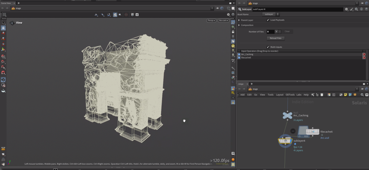
Task: Toggle the enable icon for the filecache6 input
Action: 239,58
